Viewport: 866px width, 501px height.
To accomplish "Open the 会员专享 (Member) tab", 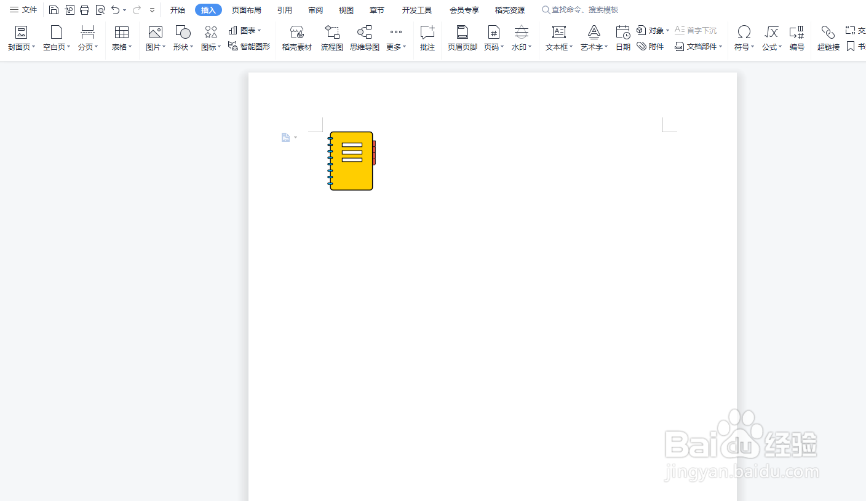I will pos(464,10).
